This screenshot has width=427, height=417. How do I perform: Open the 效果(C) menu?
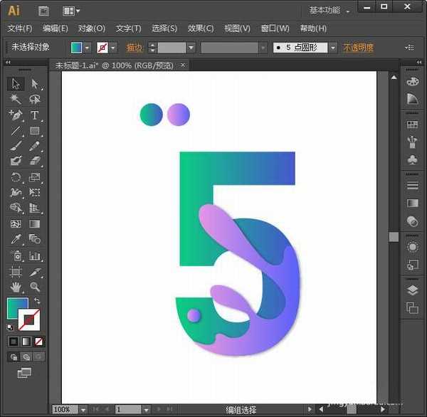tap(201, 28)
